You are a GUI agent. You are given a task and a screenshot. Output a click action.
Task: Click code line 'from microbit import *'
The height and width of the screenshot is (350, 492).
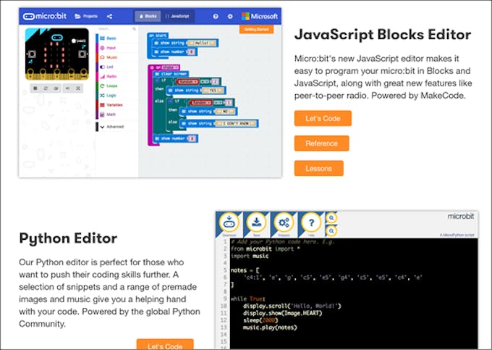(x=265, y=249)
